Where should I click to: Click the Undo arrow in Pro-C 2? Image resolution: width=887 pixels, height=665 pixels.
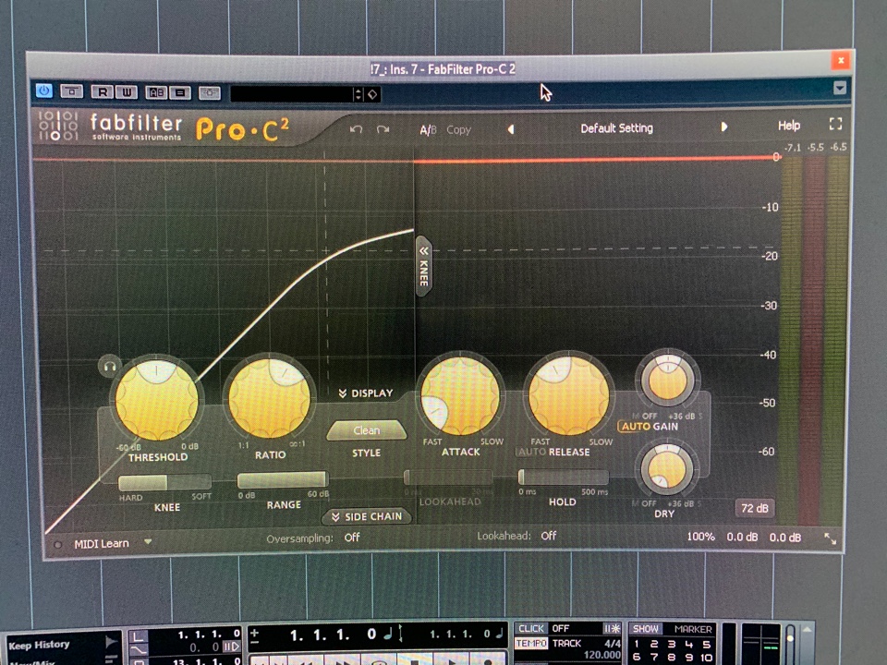tap(356, 129)
